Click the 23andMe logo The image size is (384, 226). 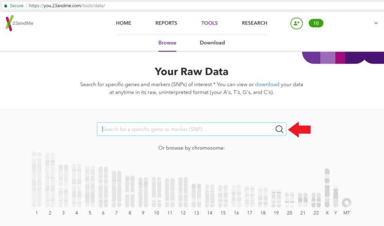tap(19, 23)
